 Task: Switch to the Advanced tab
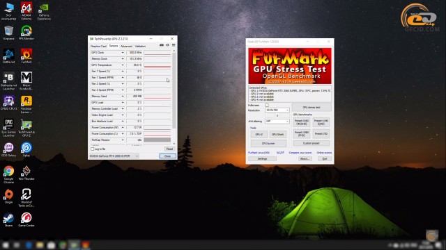[126, 47]
